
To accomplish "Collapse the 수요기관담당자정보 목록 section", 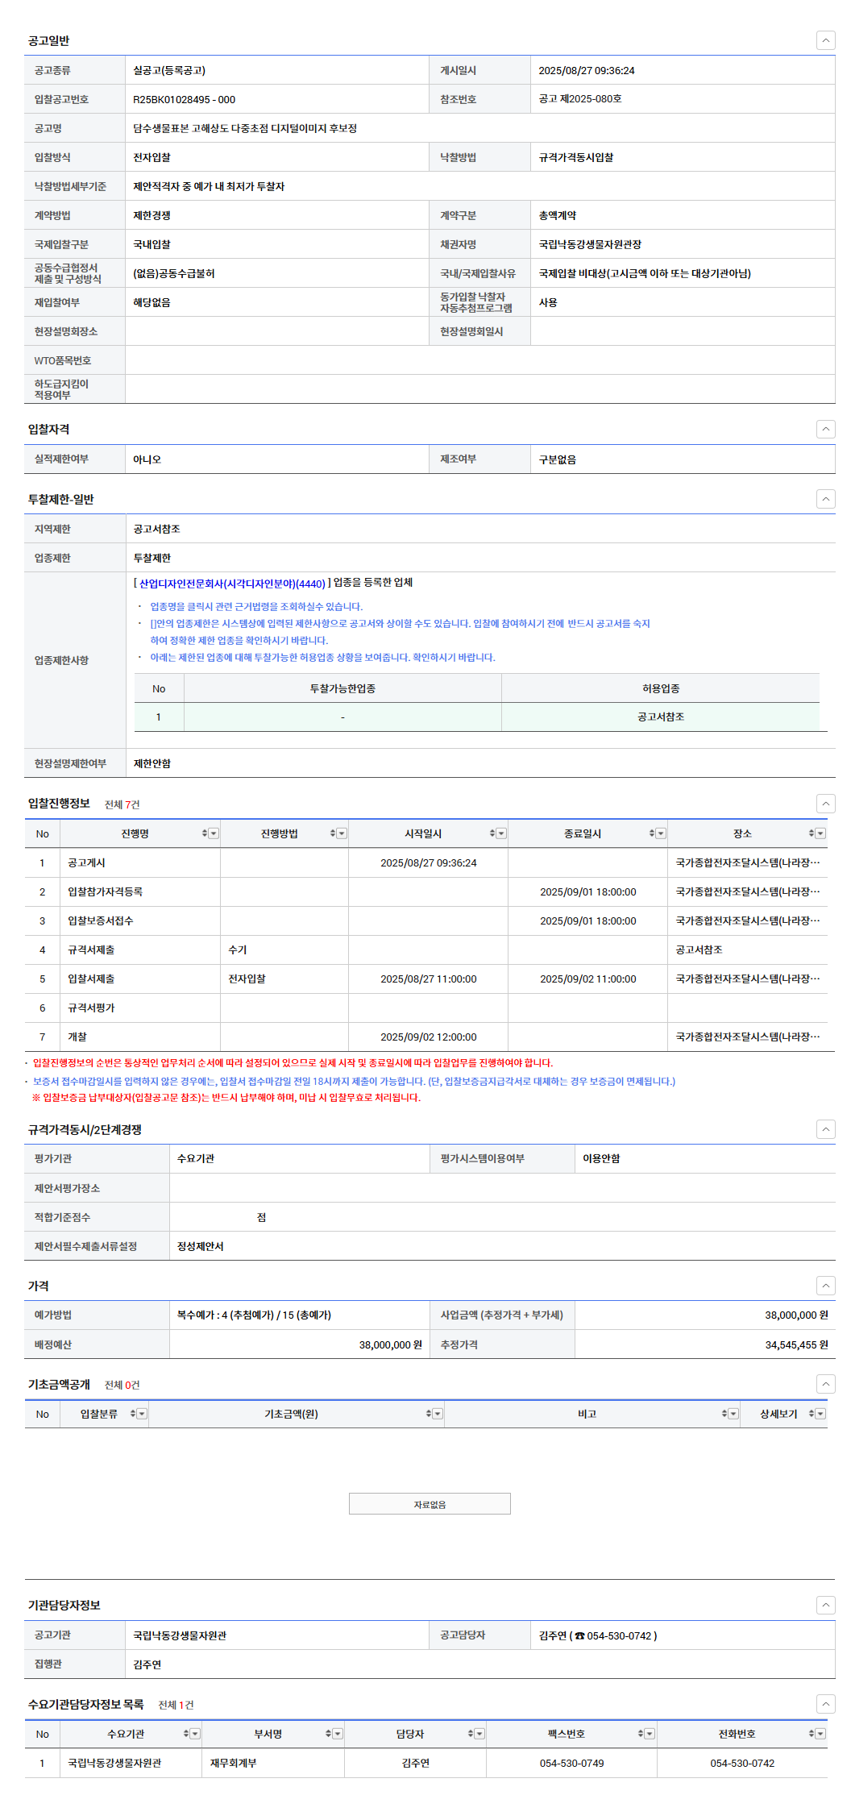I will click(x=825, y=1704).
